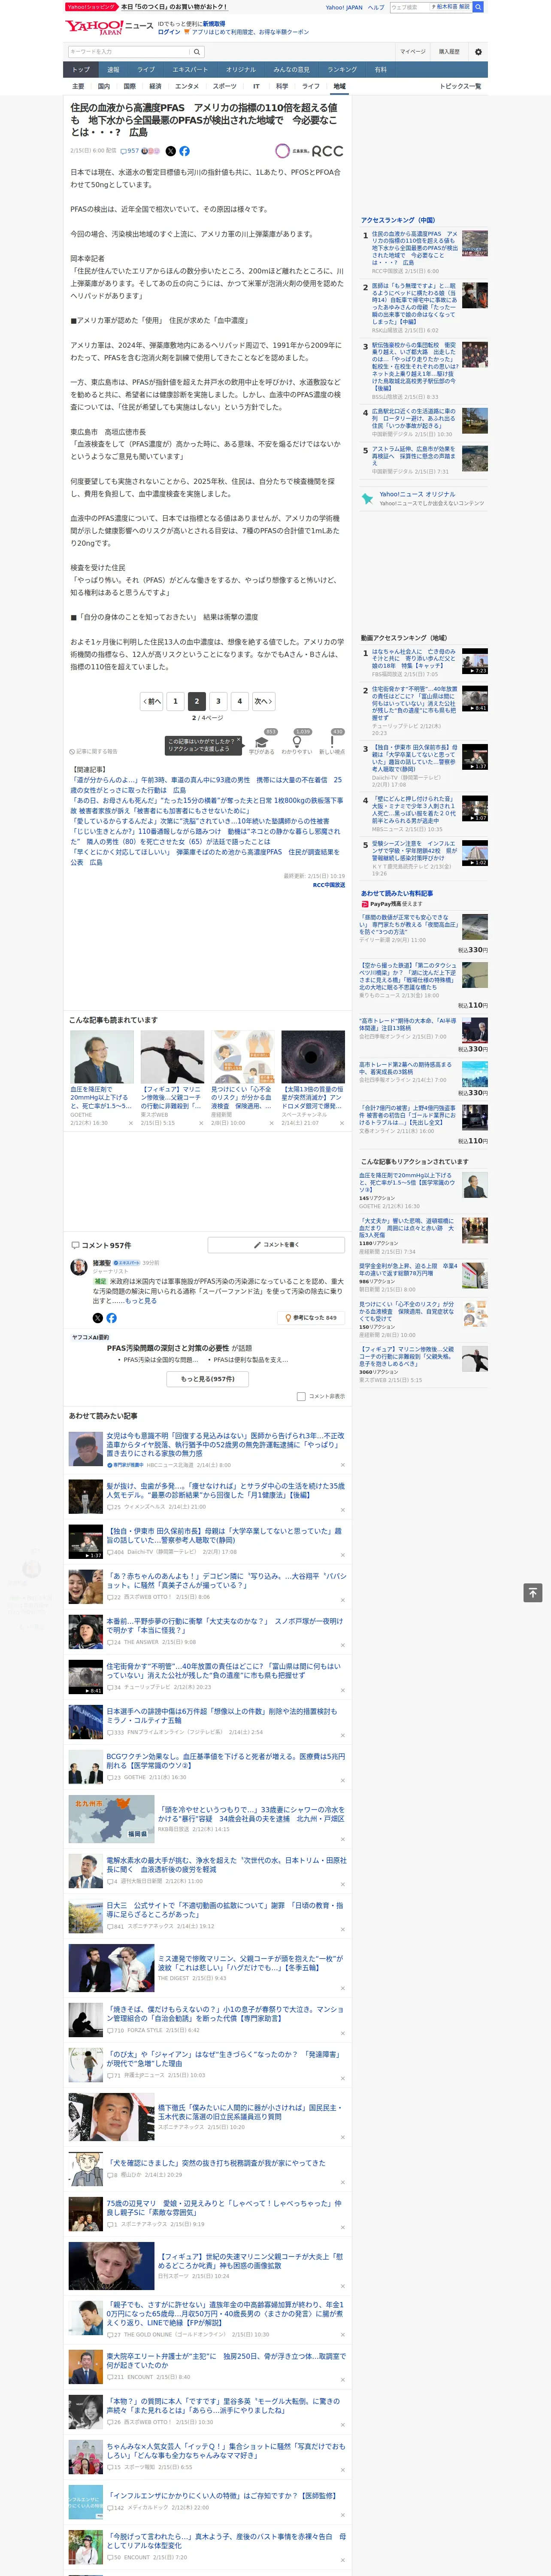Click the 新しい視点 exclamation reaction
This screenshot has width=551, height=2576.
pyautogui.click(x=332, y=742)
